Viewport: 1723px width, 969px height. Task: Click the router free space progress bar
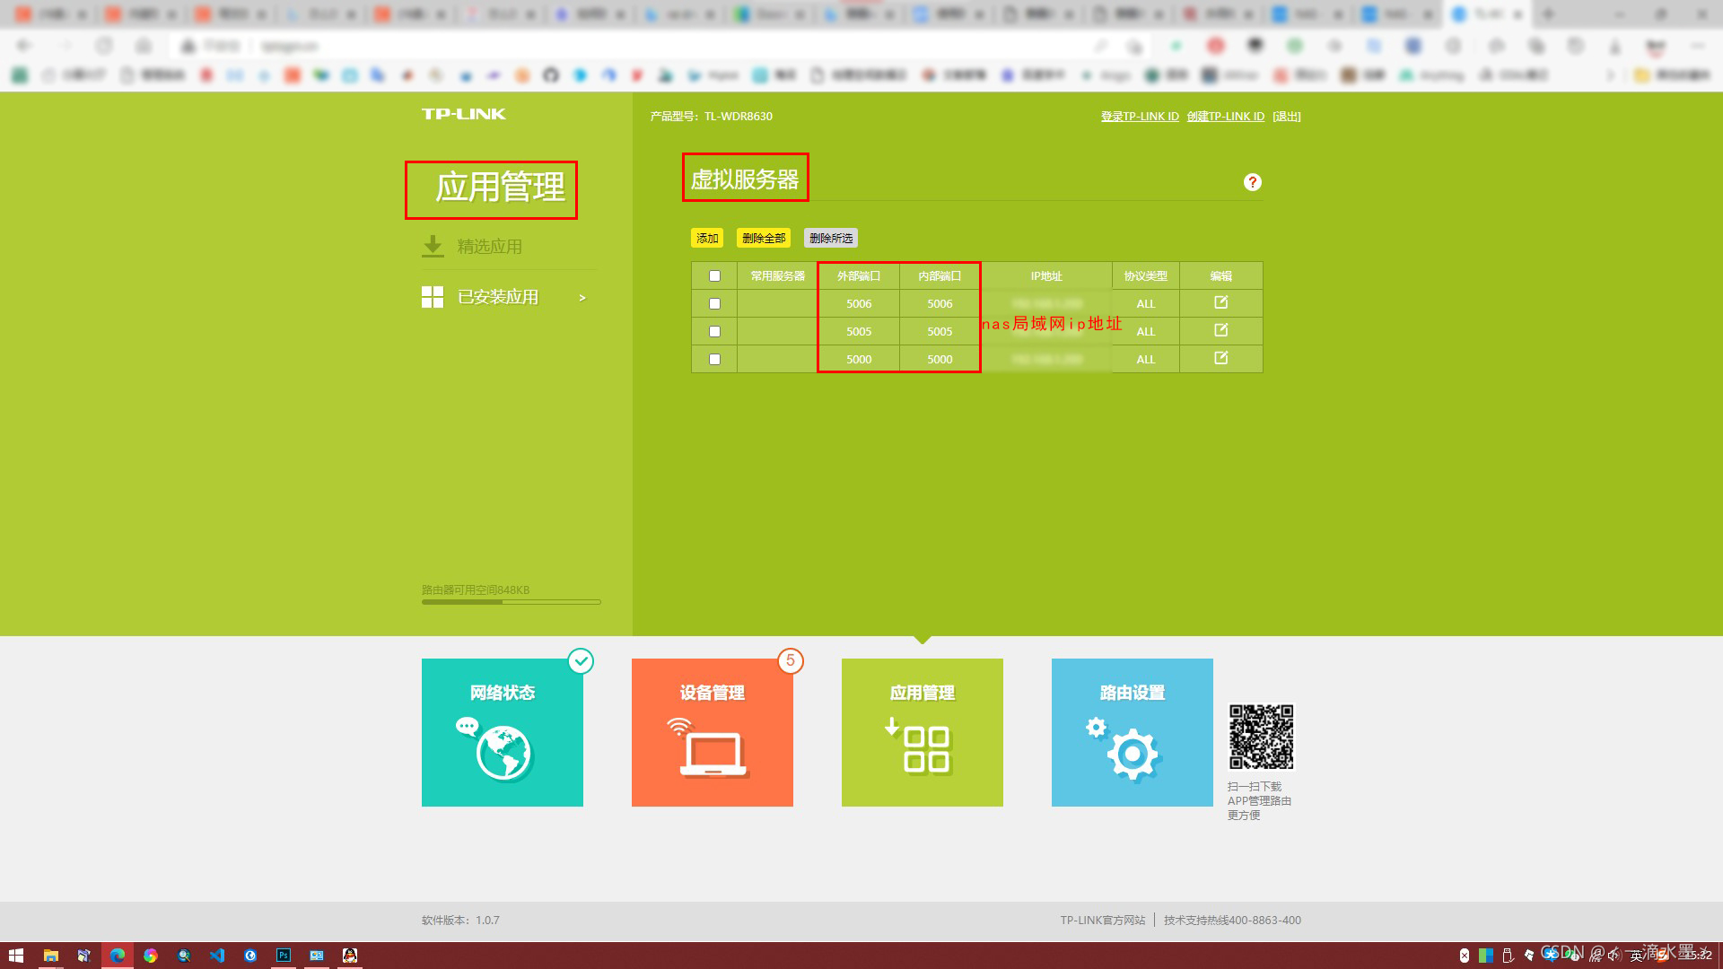pyautogui.click(x=512, y=602)
